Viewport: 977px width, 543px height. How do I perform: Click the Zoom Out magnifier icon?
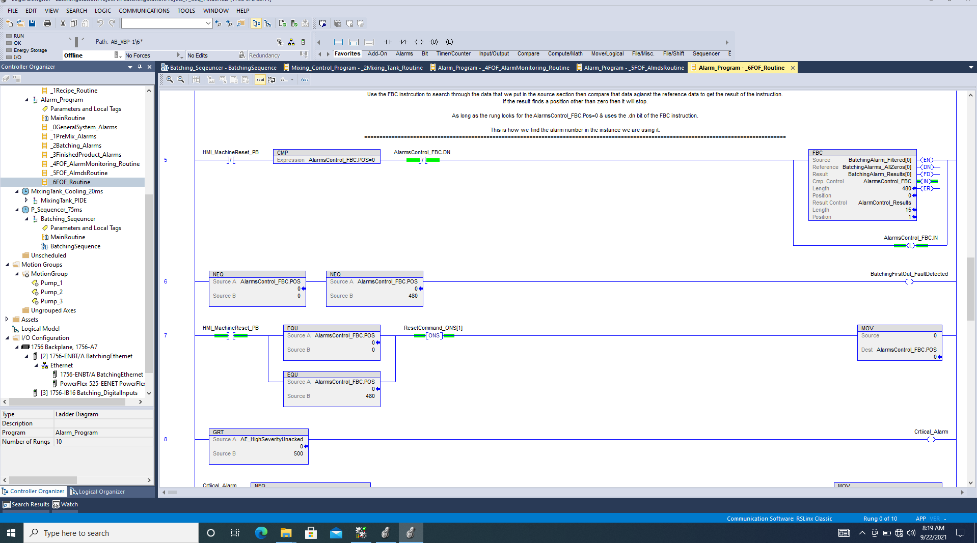coord(181,80)
